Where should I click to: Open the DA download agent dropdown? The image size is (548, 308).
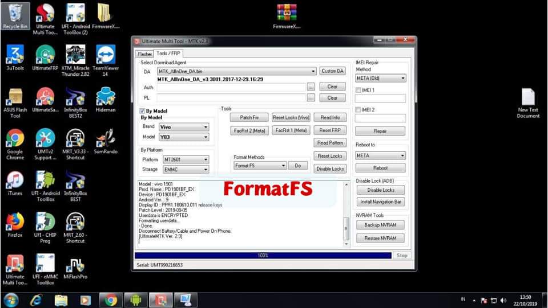coord(236,71)
